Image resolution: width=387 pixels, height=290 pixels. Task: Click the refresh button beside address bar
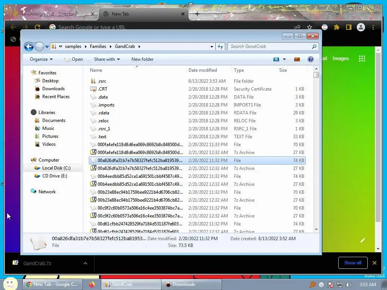click(220, 46)
